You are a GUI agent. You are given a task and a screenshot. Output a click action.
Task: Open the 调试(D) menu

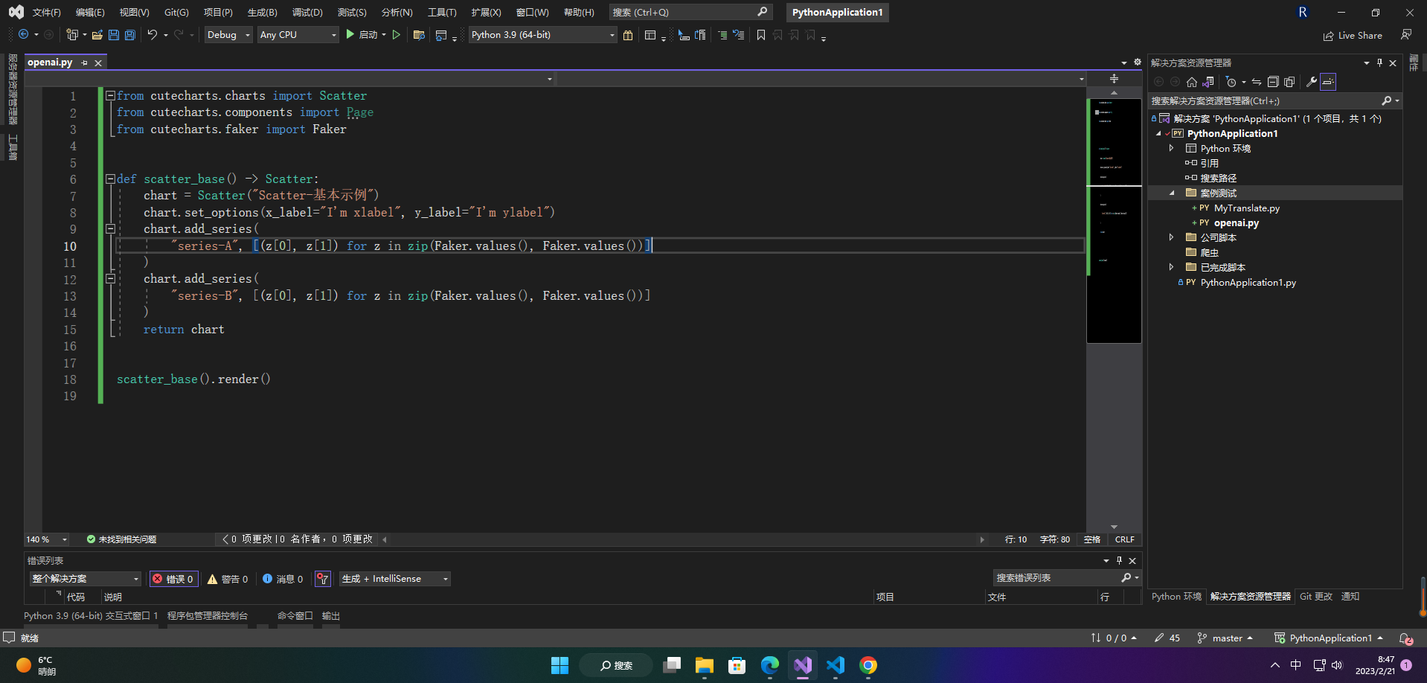[307, 13]
